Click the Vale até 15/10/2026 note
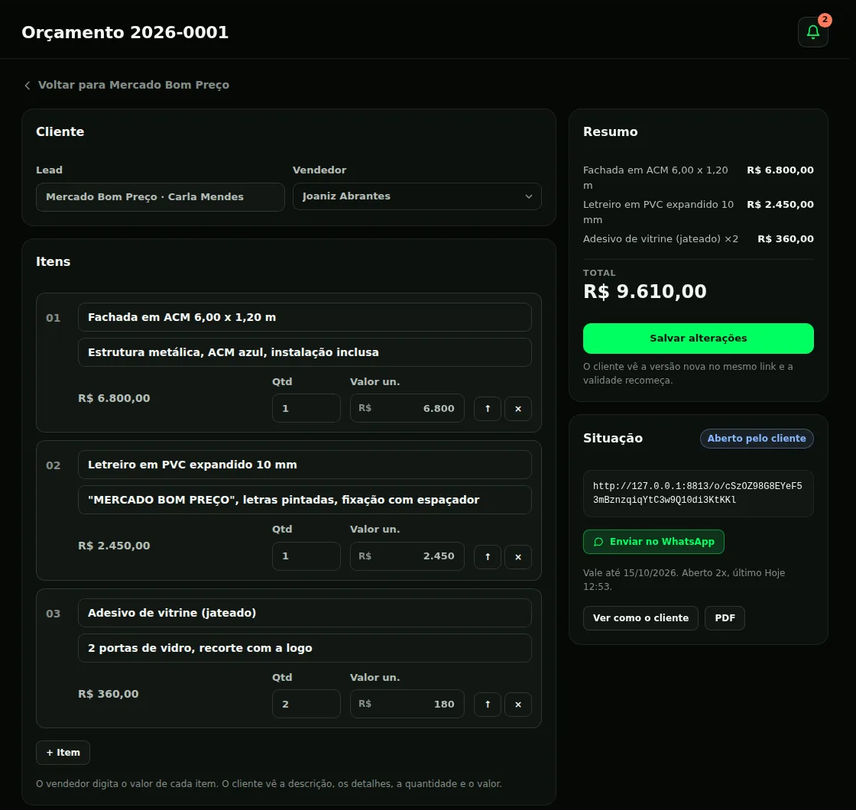 tap(683, 580)
